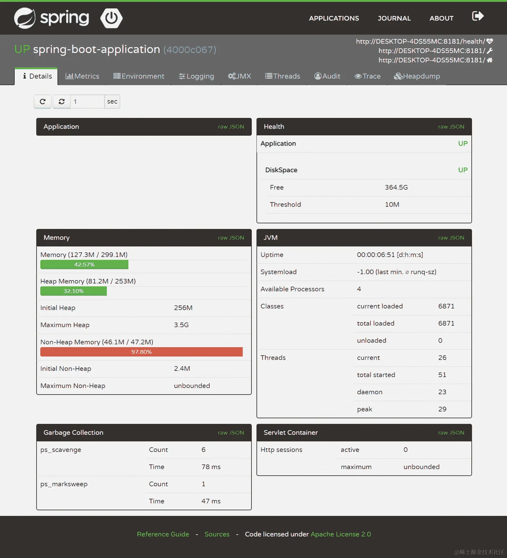Open raw JSON for Health panel
Screen dimensions: 507x558
451,127
